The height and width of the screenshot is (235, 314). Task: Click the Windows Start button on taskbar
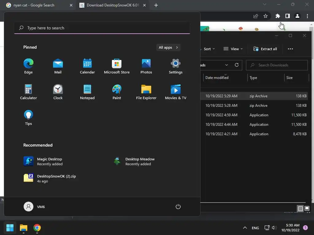pos(10,228)
